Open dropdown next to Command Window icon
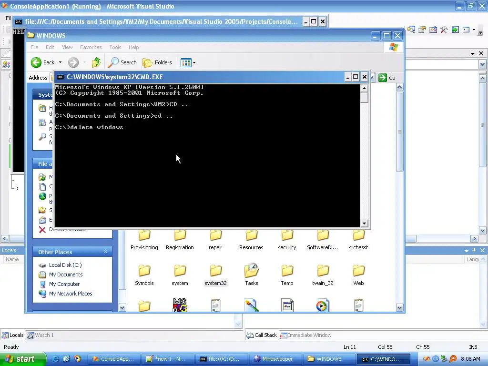 click(x=474, y=30)
